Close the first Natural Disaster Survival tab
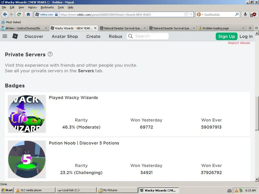Screen dimensions: 259x194 coord(145,28)
